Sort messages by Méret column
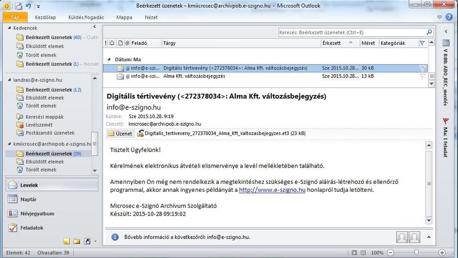Viewport: 458px width, 258px height. [369, 43]
